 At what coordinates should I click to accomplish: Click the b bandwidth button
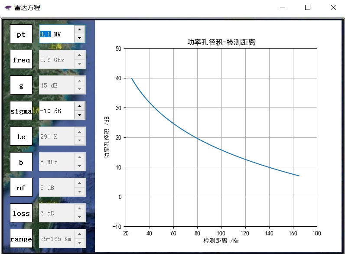click(21, 162)
